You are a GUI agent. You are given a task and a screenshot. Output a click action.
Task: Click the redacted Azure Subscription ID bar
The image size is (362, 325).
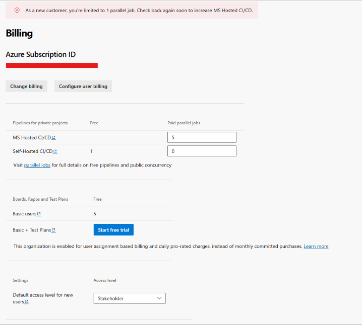52,65
